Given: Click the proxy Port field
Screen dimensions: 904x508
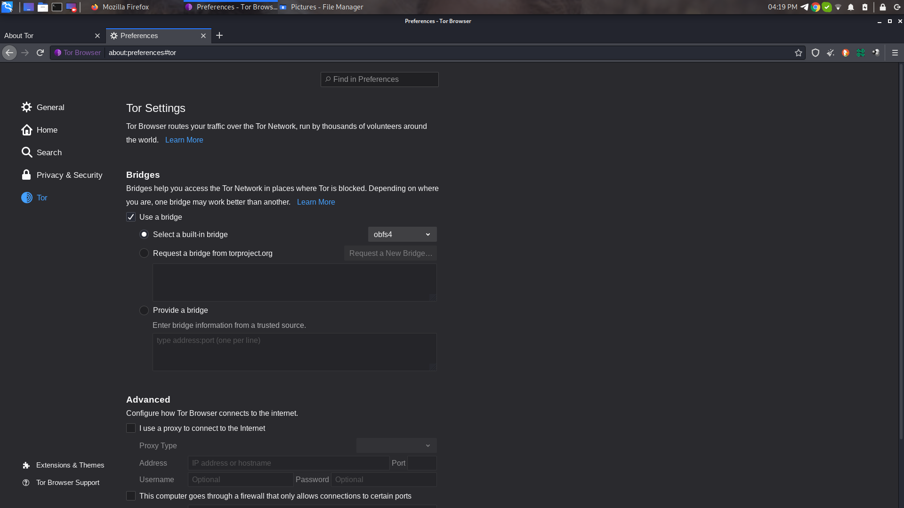Looking at the screenshot, I should 422,463.
